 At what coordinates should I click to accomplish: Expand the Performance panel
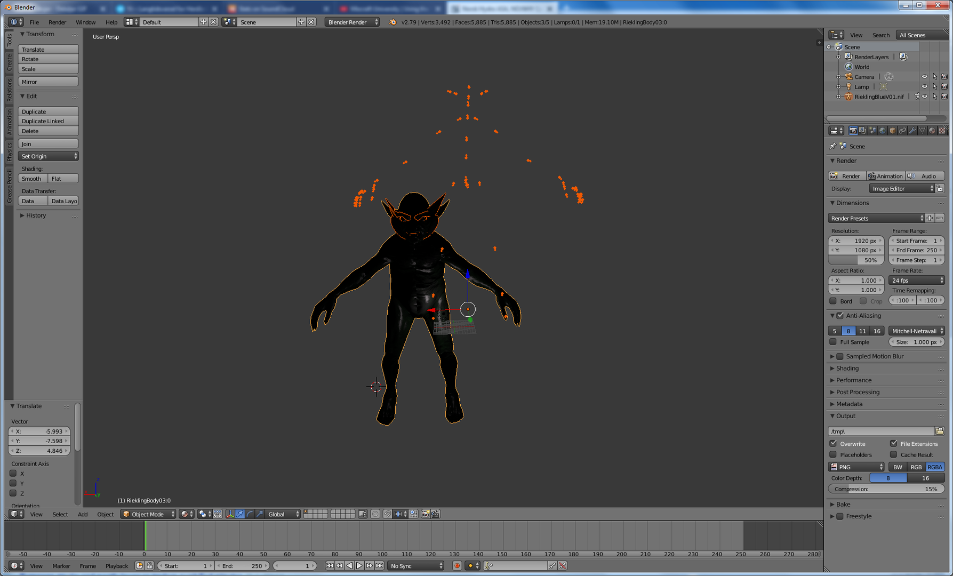pos(854,380)
